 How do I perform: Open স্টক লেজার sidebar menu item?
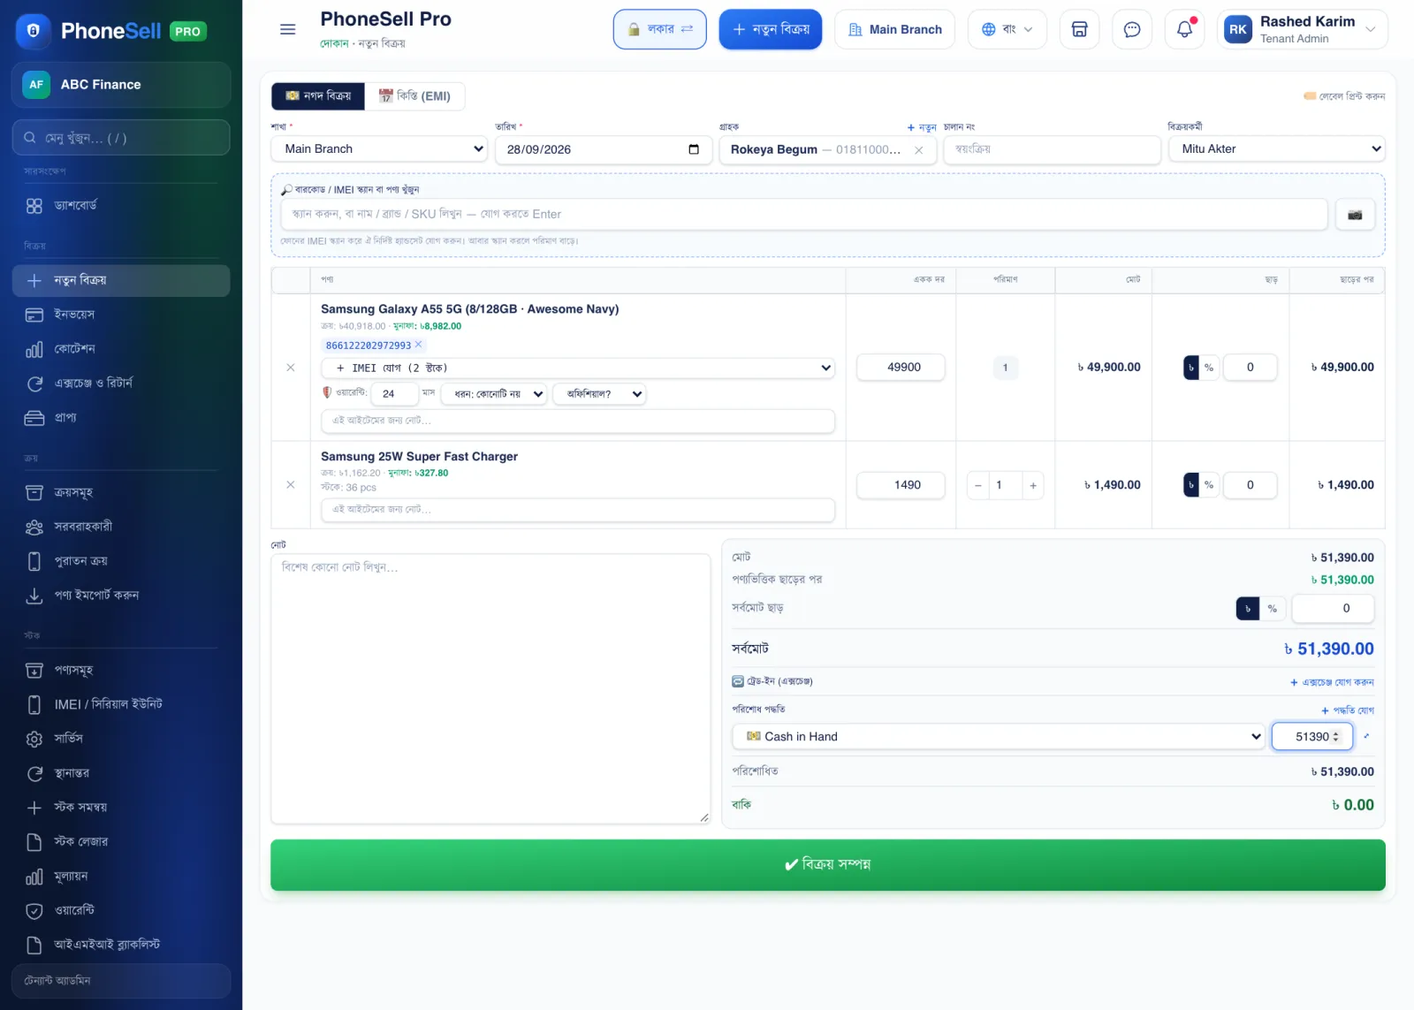tap(121, 841)
